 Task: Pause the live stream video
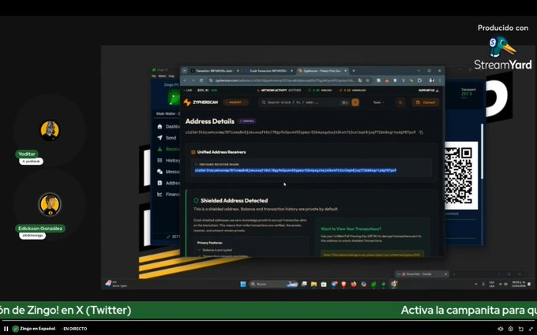tap(6, 329)
